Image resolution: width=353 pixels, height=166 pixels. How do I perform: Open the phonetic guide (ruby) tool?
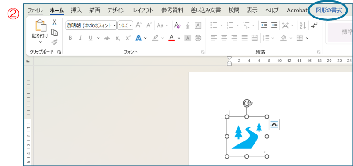tap(188, 25)
